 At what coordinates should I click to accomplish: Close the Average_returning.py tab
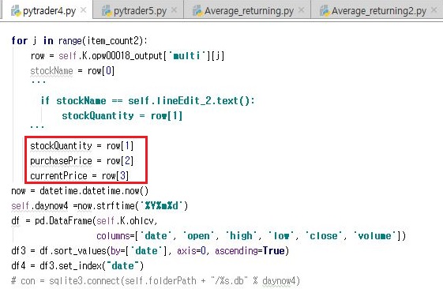coord(302,10)
